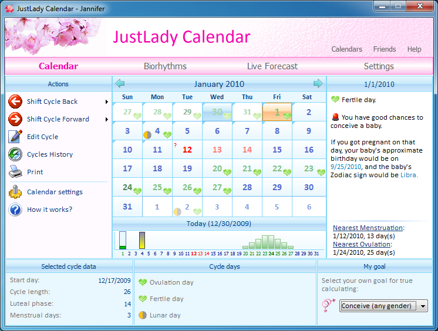
Task: Click the Print printer icon
Action: [x=15, y=172]
